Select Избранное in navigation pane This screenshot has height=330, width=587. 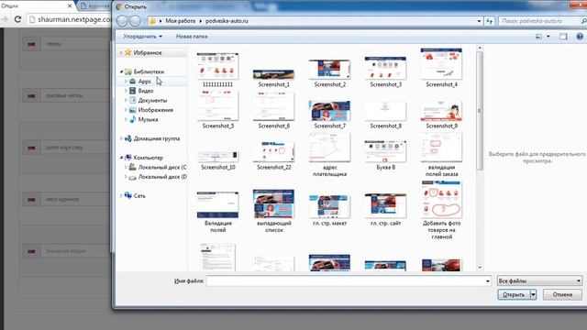148,53
